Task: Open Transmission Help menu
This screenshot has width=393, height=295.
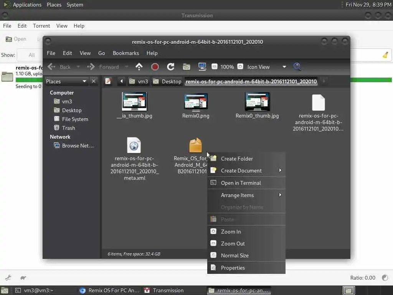Action: (79, 26)
